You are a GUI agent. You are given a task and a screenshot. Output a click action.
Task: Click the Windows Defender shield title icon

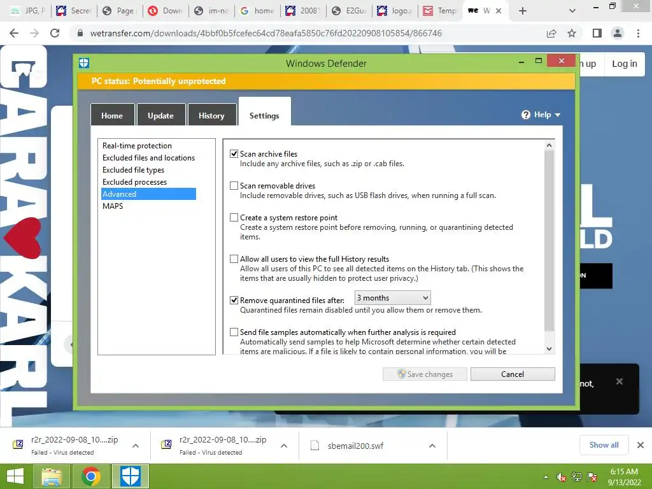pyautogui.click(x=84, y=63)
